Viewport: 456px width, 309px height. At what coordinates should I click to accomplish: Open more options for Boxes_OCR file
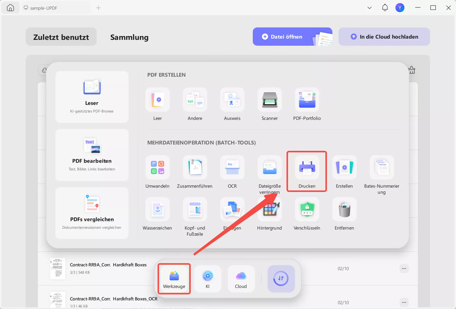click(404, 302)
